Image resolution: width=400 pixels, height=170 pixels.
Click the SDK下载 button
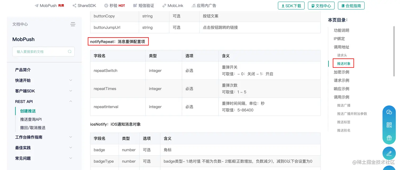(x=291, y=6)
